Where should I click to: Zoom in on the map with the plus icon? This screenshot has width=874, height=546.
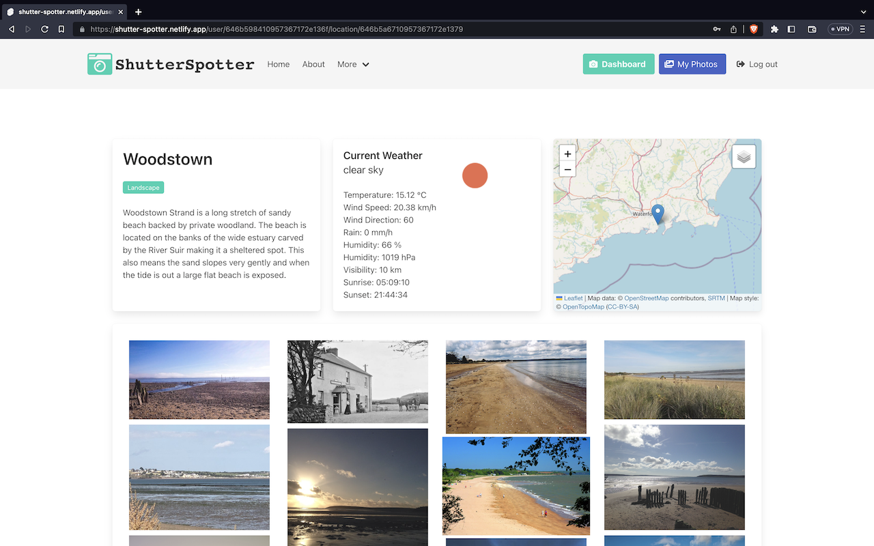567,154
